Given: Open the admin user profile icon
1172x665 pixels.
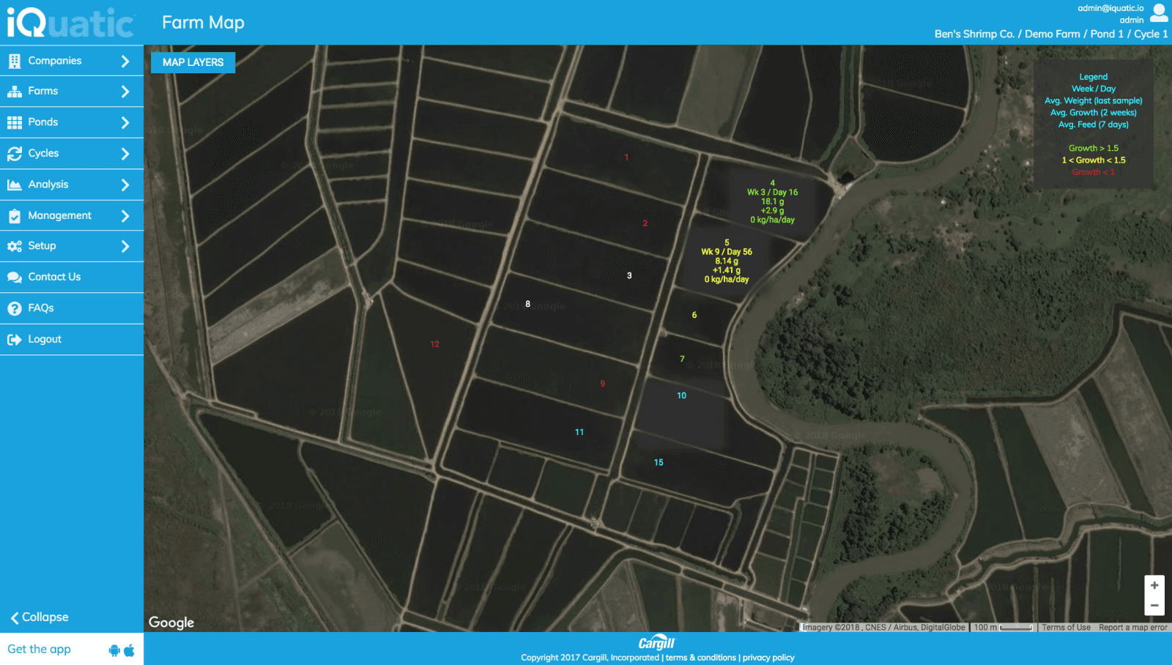Looking at the screenshot, I should [x=1159, y=13].
